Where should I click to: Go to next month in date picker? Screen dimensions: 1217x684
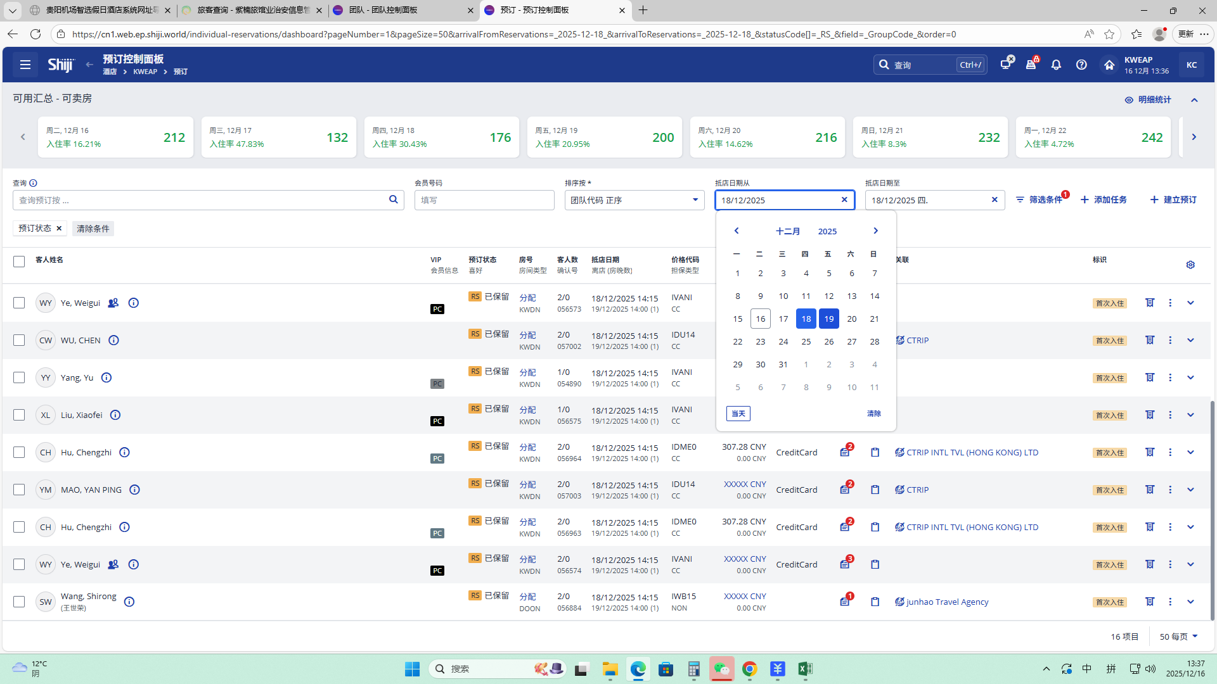pyautogui.click(x=875, y=231)
